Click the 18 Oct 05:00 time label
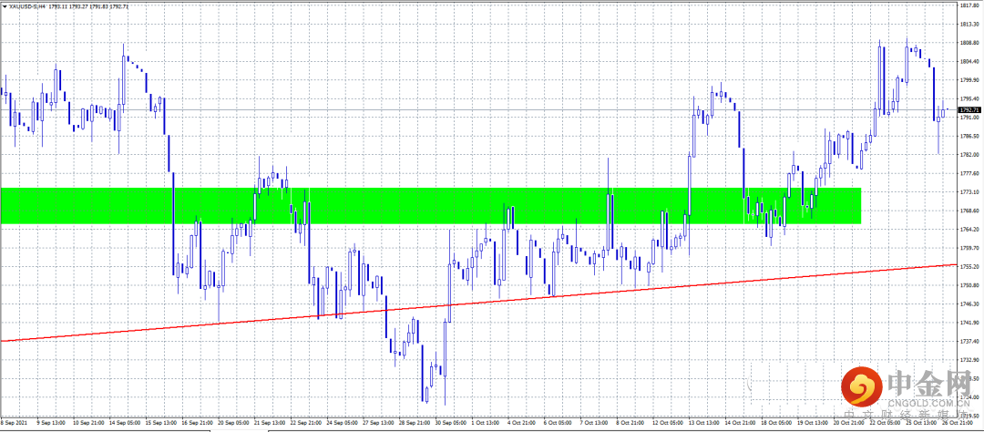 pos(777,423)
